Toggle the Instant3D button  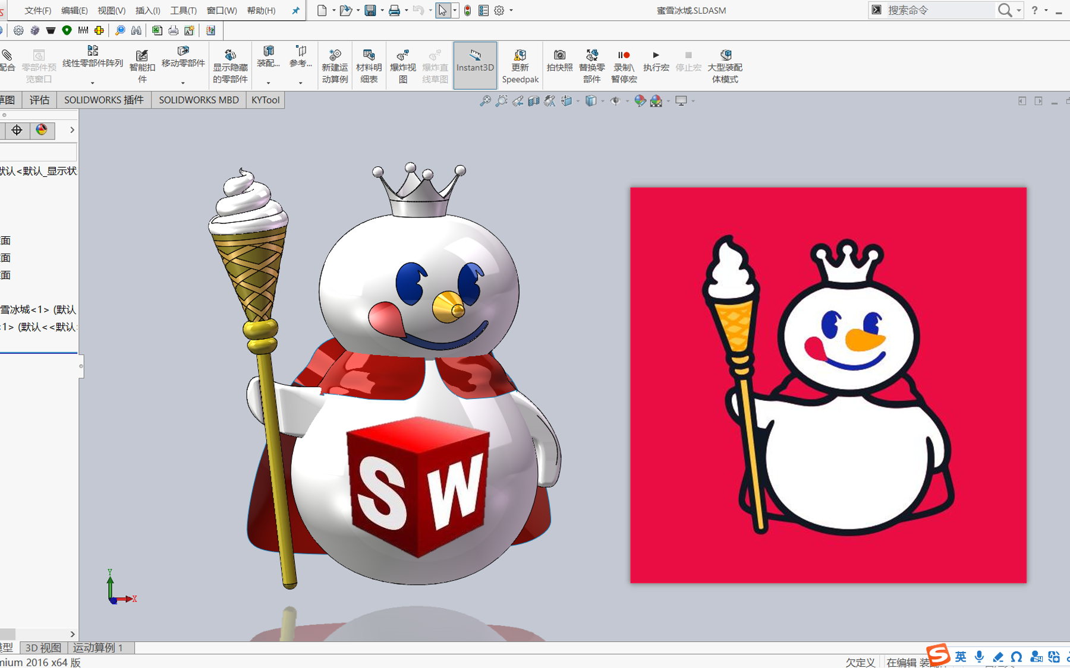pyautogui.click(x=475, y=65)
